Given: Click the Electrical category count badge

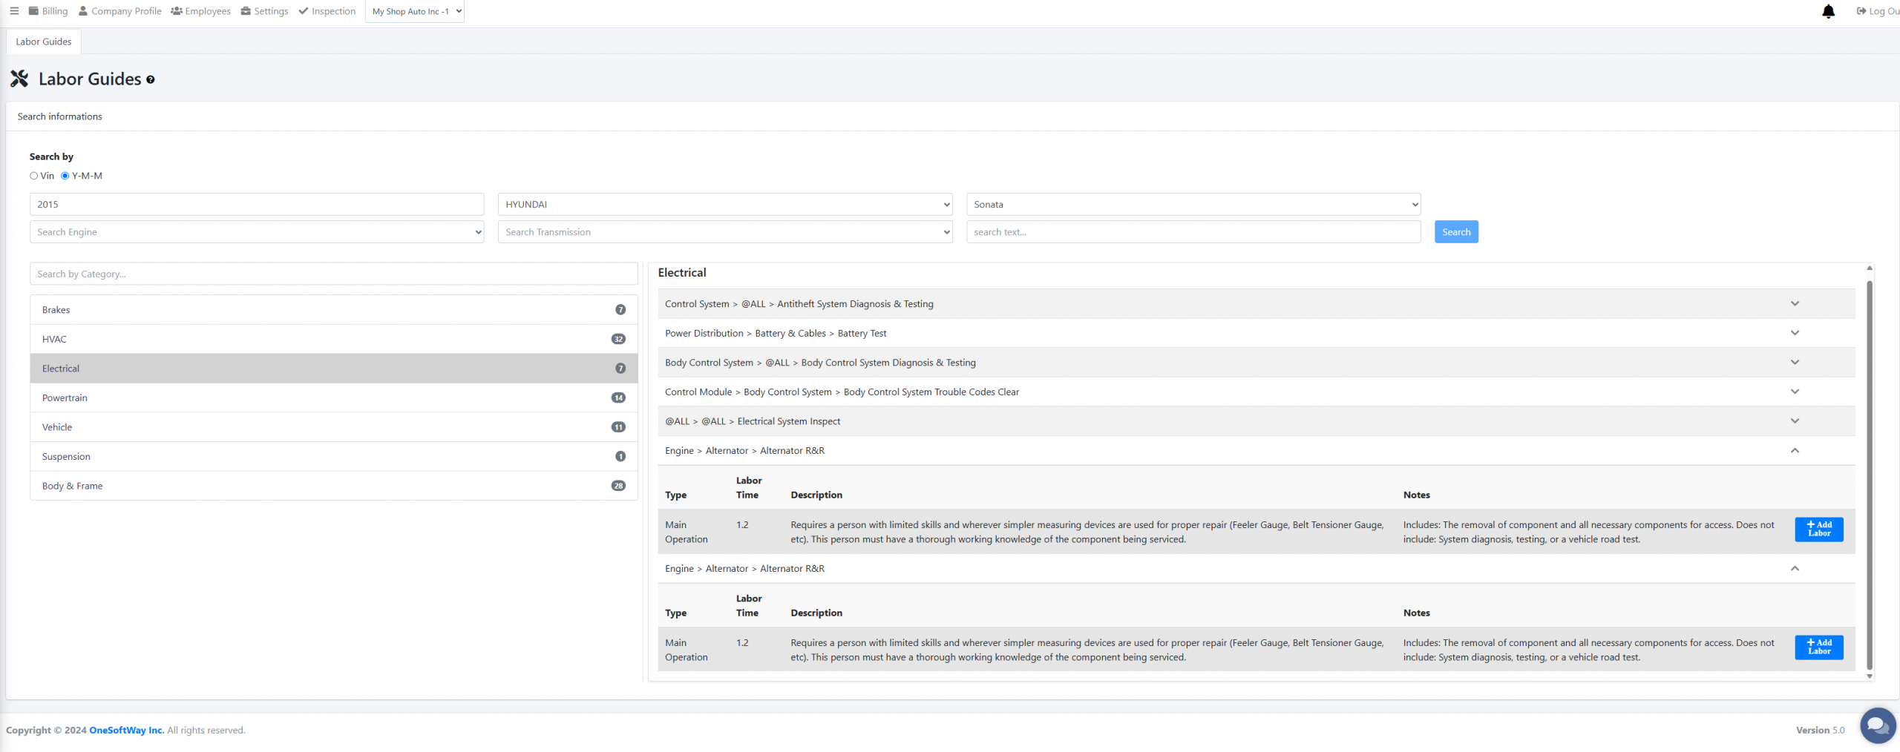Looking at the screenshot, I should click(x=620, y=369).
